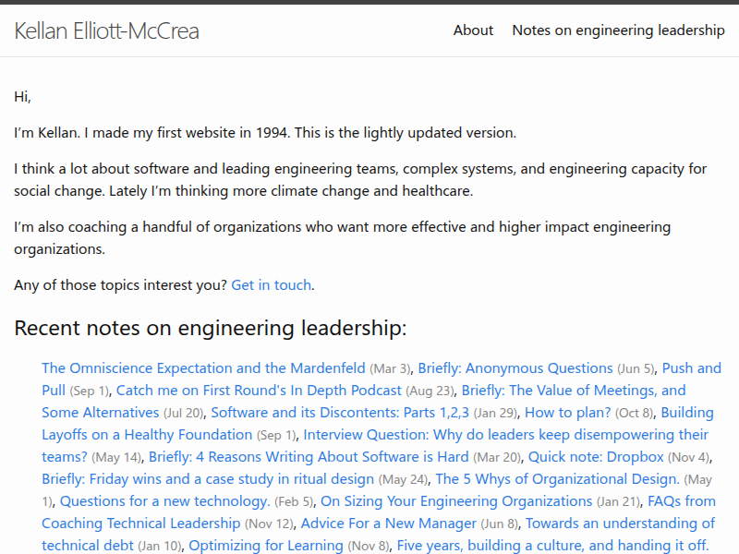Click the (Oct 8) date text
Screen dimensions: 739x554
(x=634, y=413)
